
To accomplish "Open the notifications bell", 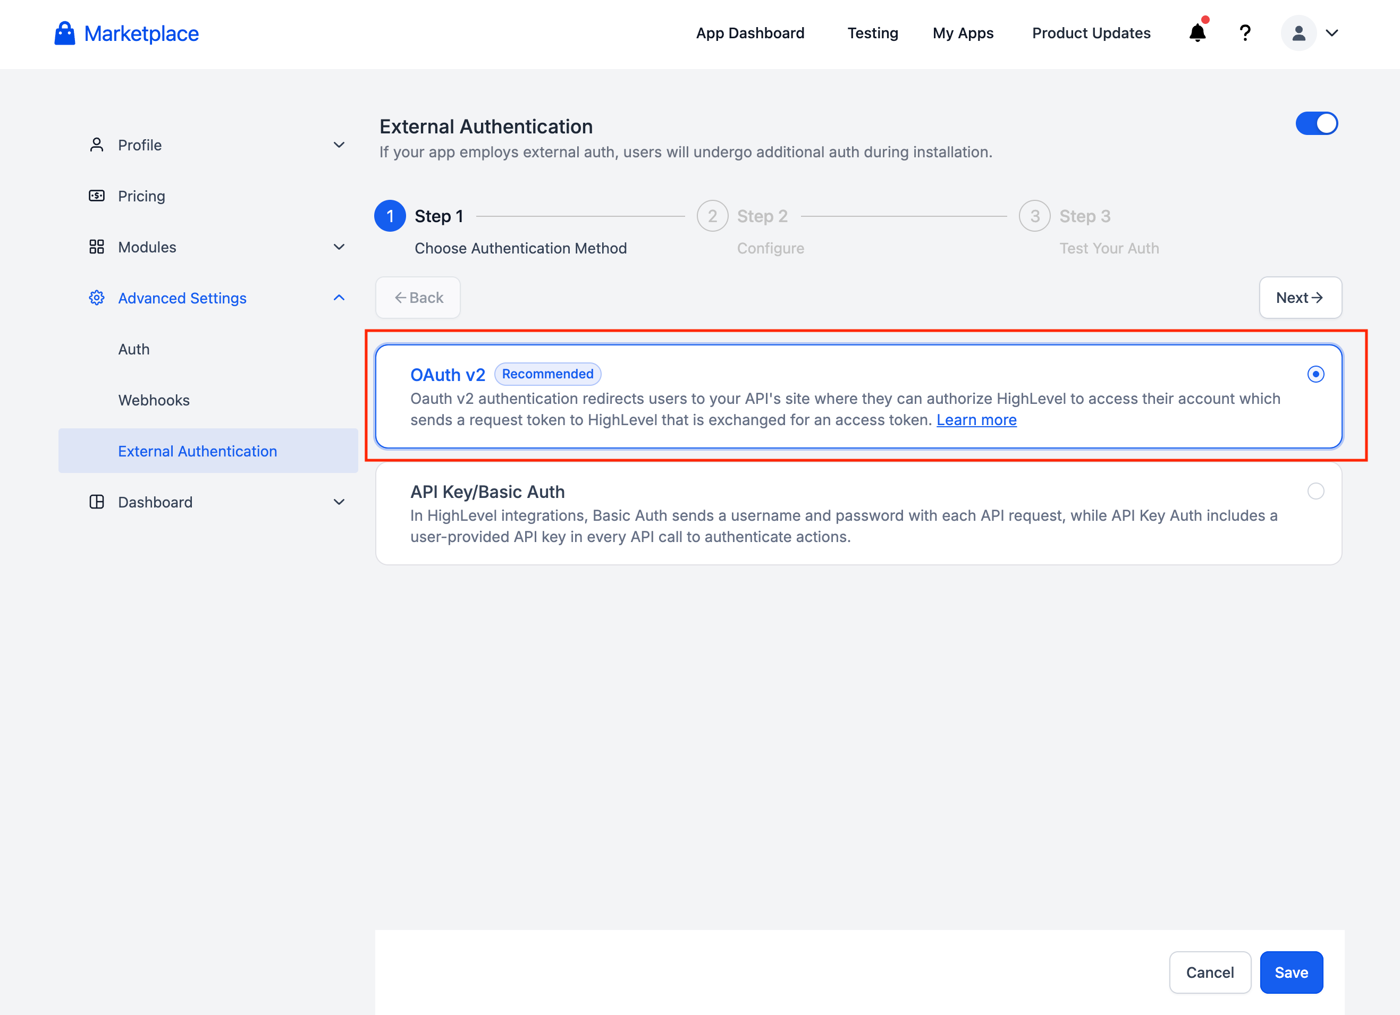I will coord(1197,33).
